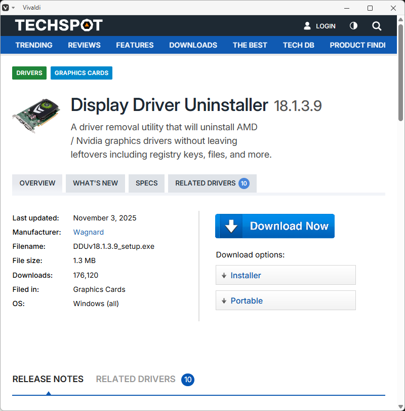Click the page title Display Driver Uninstaller
Screen dimensions: 405x411
coord(170,105)
